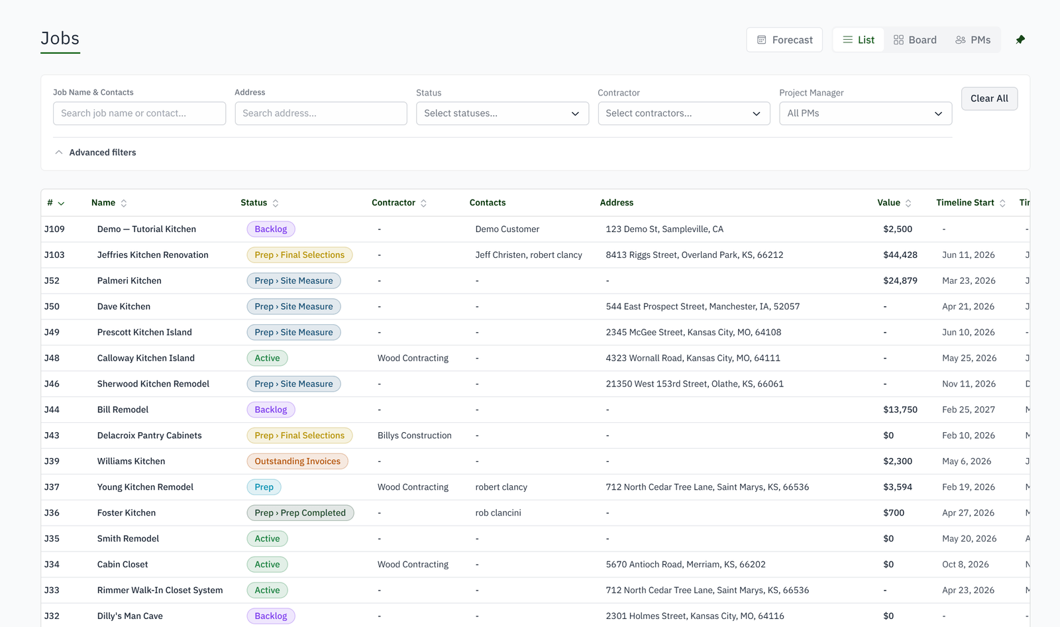
Task: Open job Demo — Tutorial Kitchen
Action: pos(146,229)
